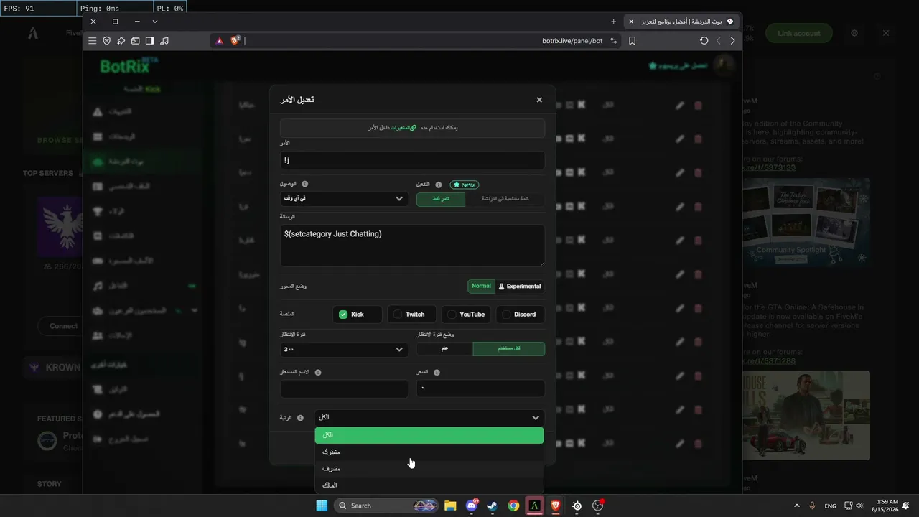Set cooldown mode to per user

pyautogui.click(x=509, y=349)
